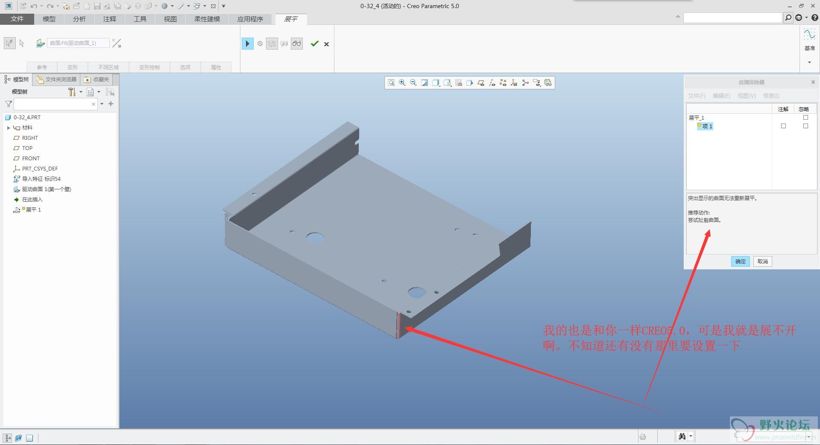Click Repaint icon in graphics toolbar
Screen dimensions: 820x445
tap(424, 83)
